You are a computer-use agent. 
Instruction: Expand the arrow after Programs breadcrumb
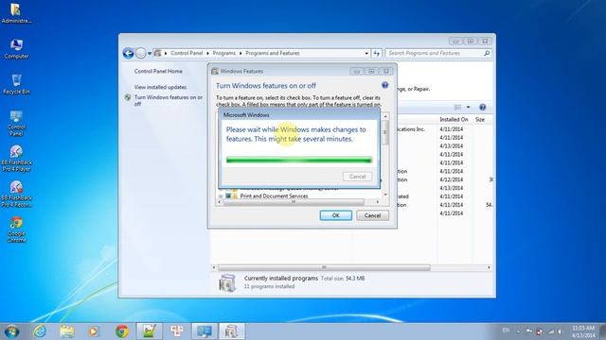(241, 53)
